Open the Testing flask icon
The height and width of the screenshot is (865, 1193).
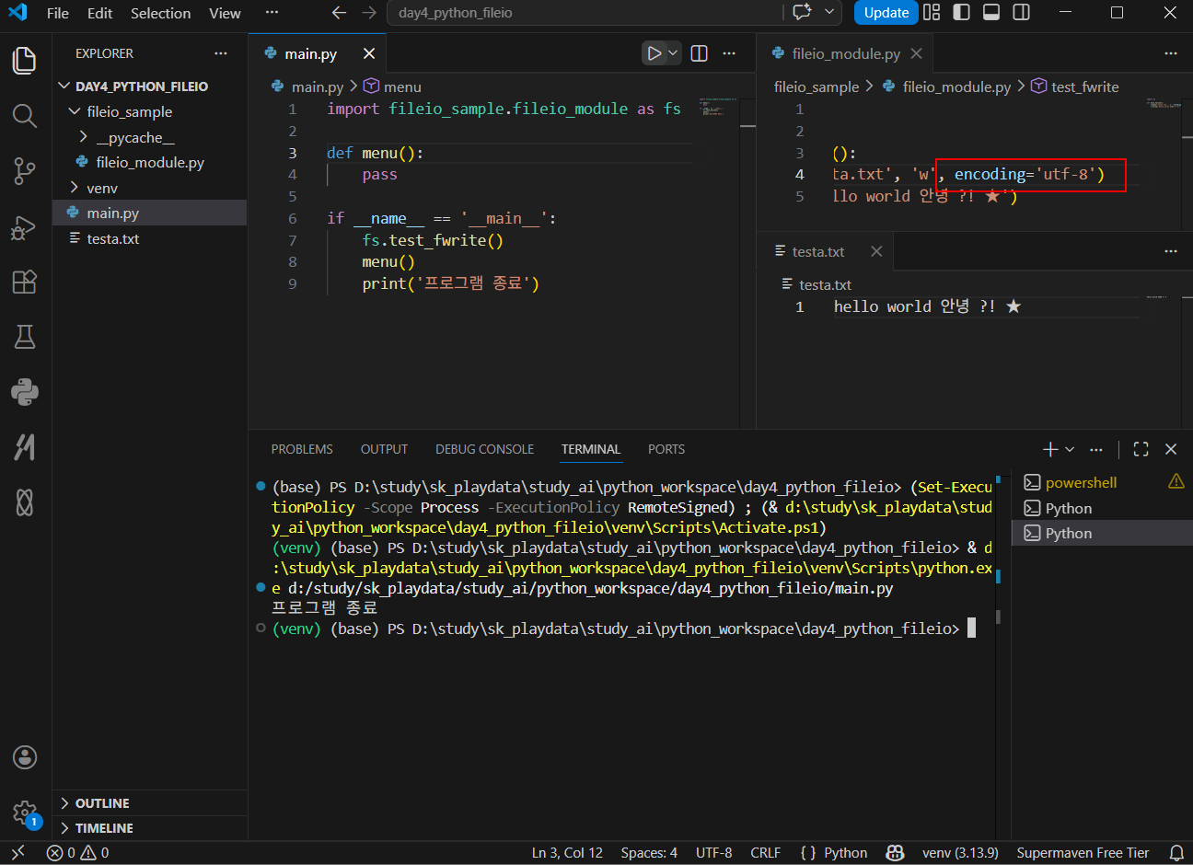25,337
